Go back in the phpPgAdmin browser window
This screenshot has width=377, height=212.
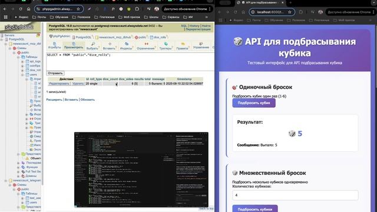5,9
